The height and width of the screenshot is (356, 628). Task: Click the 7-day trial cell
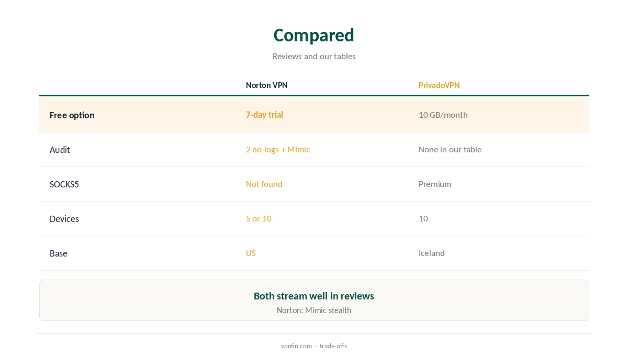pos(264,115)
